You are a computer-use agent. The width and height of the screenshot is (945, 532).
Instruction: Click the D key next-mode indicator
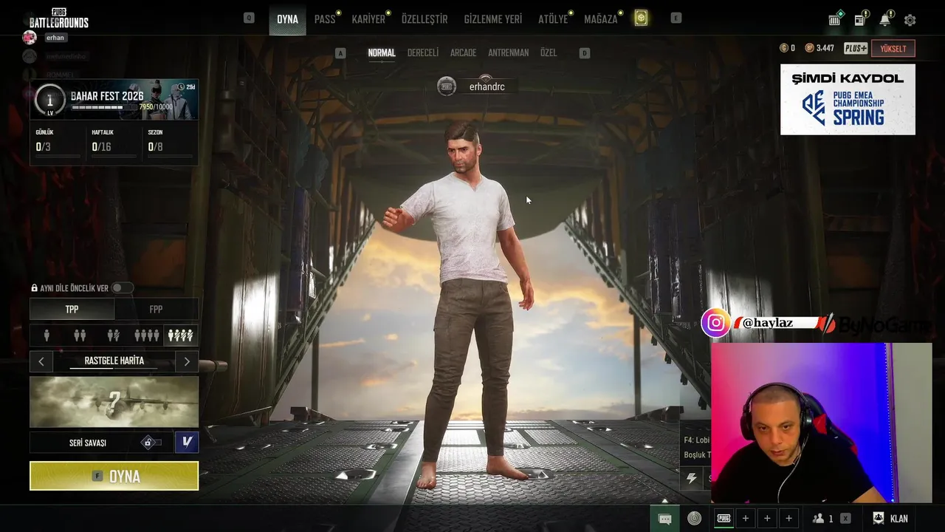[584, 53]
